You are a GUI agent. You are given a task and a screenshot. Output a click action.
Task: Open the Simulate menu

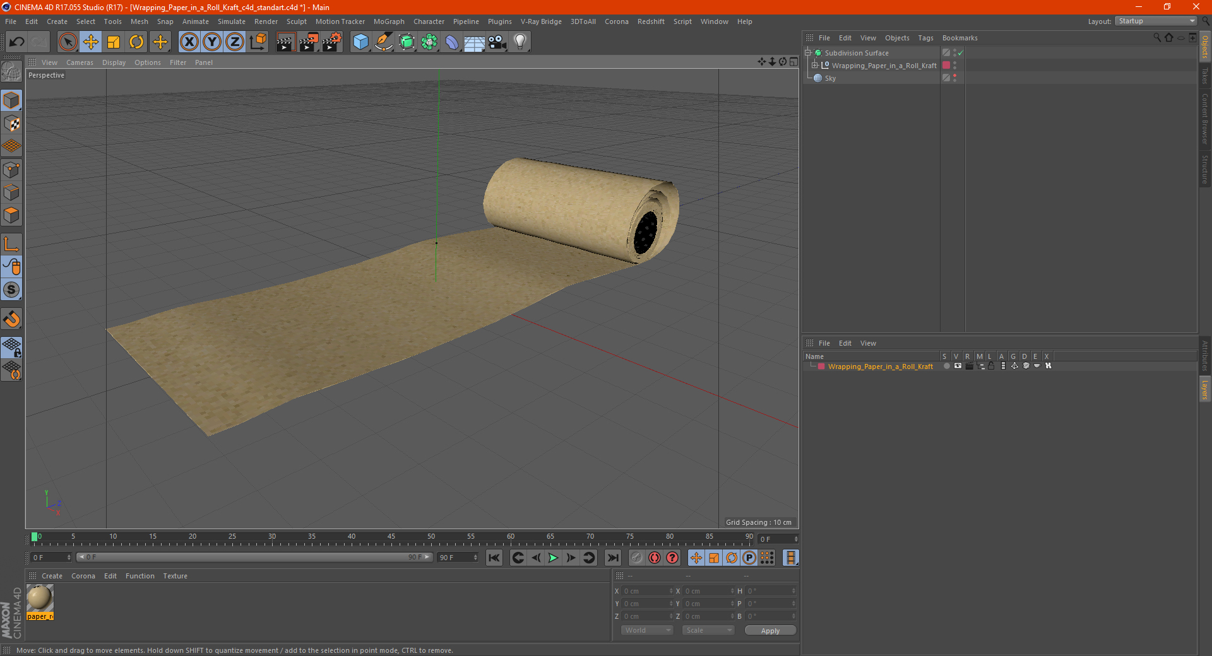pos(232,21)
